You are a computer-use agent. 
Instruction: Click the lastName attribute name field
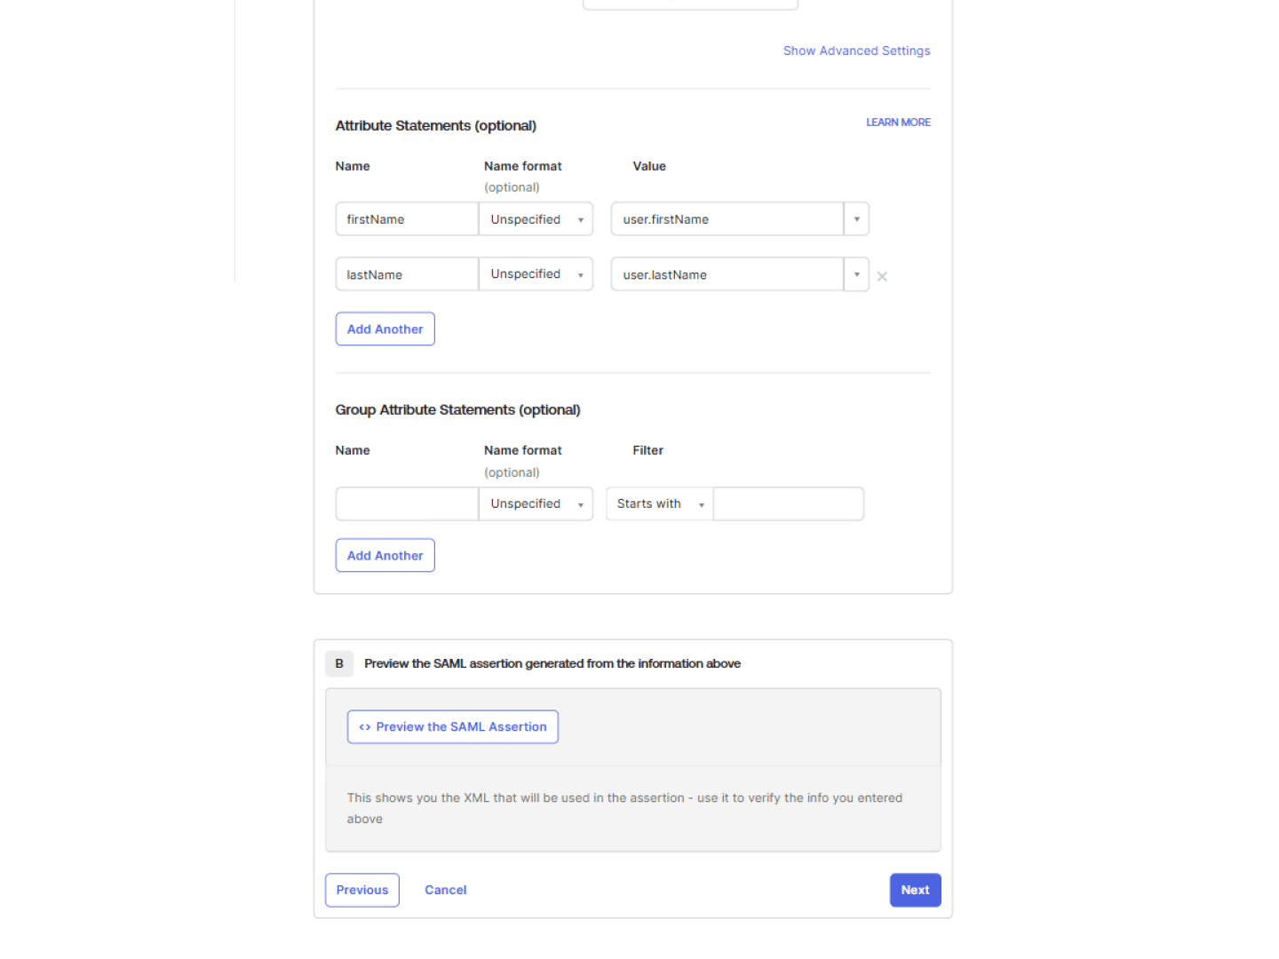[407, 274]
